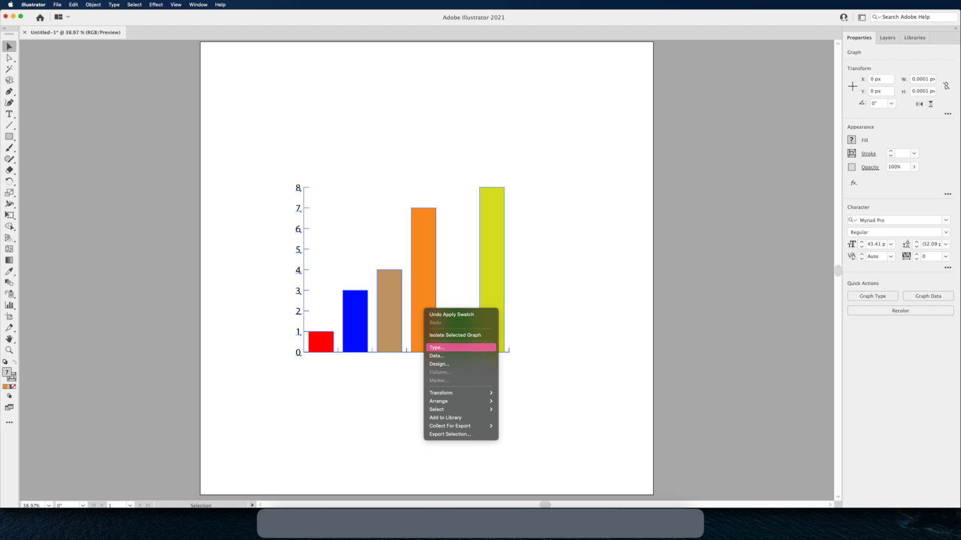This screenshot has width=961, height=540.
Task: Open the fx effects menu in Appearance
Action: [853, 182]
